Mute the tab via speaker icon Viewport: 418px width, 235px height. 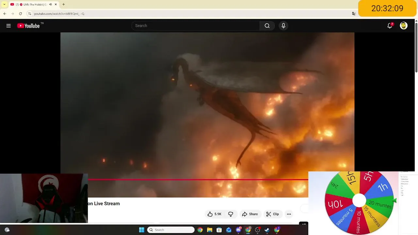click(x=50, y=5)
